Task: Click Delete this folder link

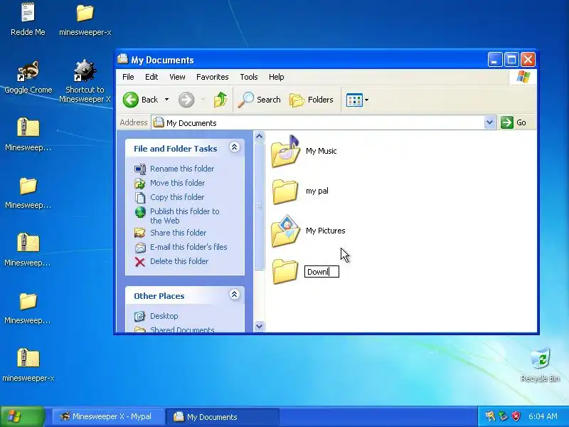Action: tap(179, 261)
